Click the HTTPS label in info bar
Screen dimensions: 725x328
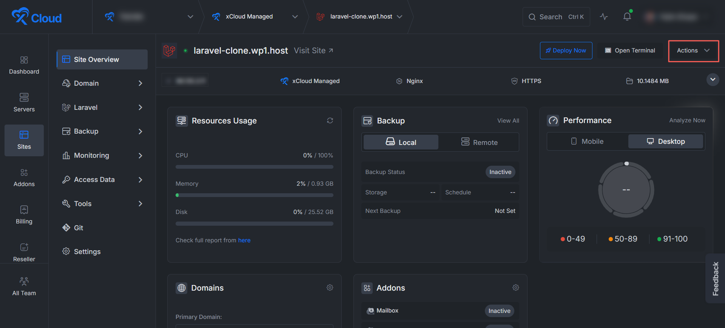pos(526,81)
